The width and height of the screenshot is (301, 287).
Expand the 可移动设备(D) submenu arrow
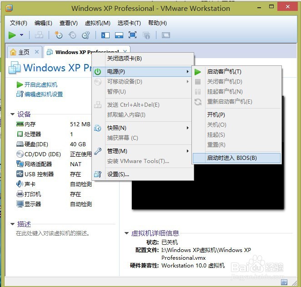[187, 81]
